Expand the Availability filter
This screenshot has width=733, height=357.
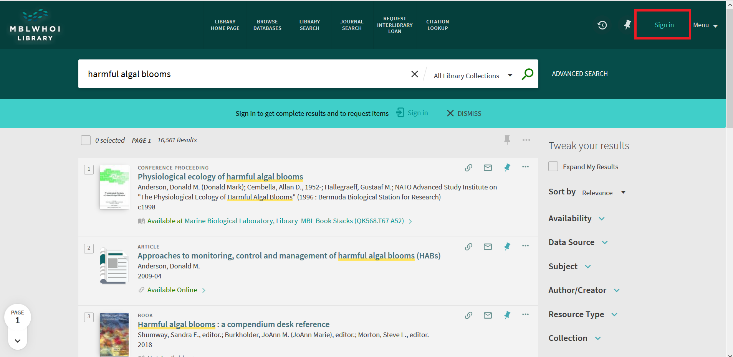click(576, 219)
